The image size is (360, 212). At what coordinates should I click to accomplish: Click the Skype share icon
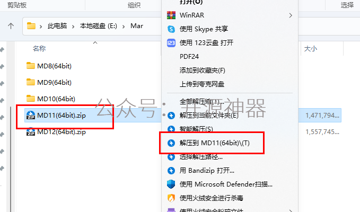(171, 29)
